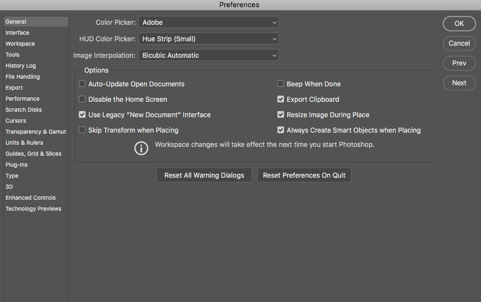The width and height of the screenshot is (481, 302).
Task: Open Transparency & Gamut preferences
Action: point(35,132)
